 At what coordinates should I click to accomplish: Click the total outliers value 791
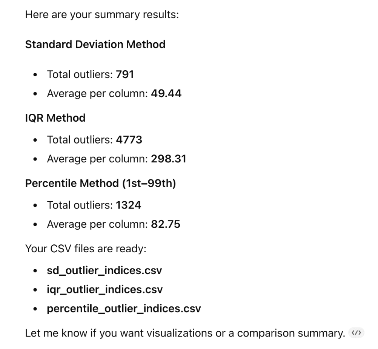[125, 74]
